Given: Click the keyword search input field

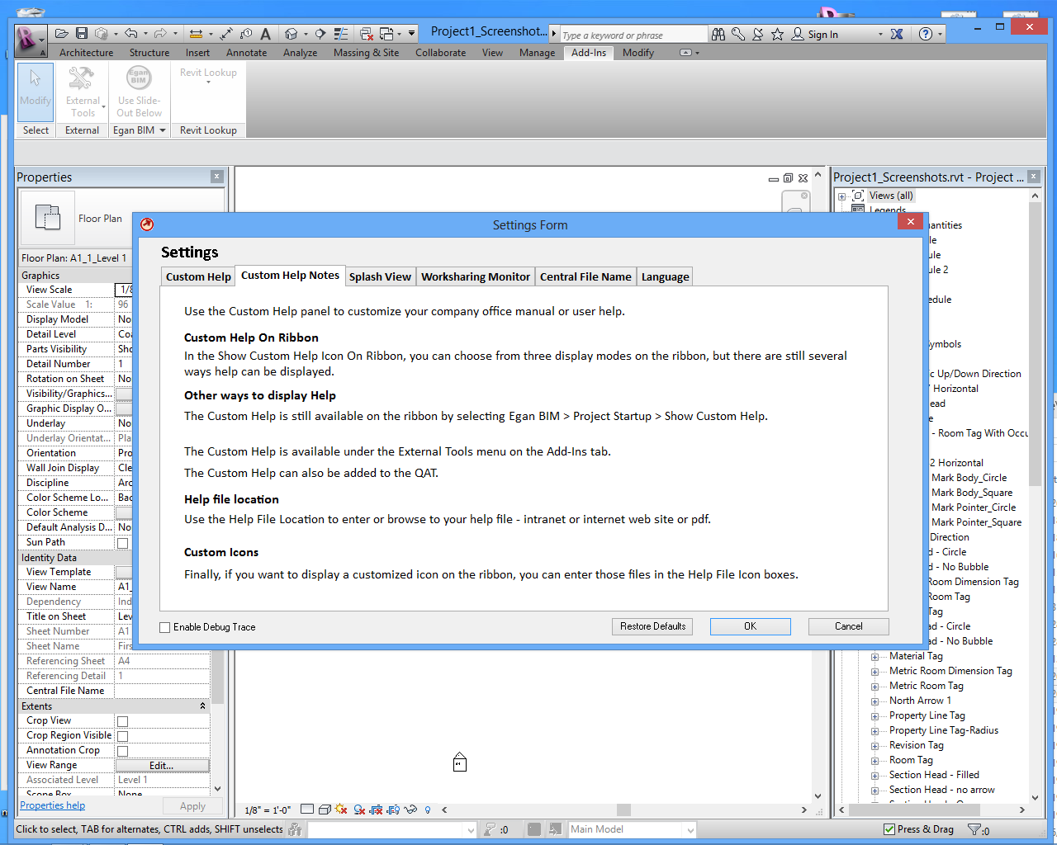Looking at the screenshot, I should click(x=633, y=35).
